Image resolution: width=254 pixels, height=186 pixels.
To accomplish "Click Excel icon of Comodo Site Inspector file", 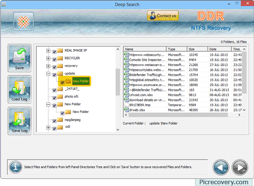I will (126, 59).
